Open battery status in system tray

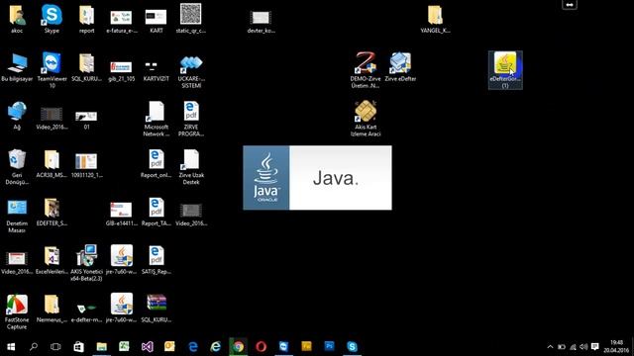[562, 347]
